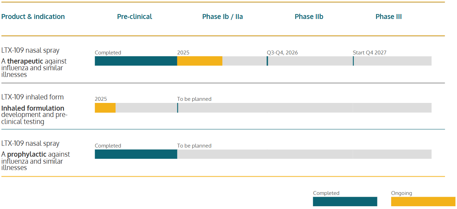The height and width of the screenshot is (209, 457).
Task: Click the prophylactic against influenza description
Action: pyautogui.click(x=36, y=161)
